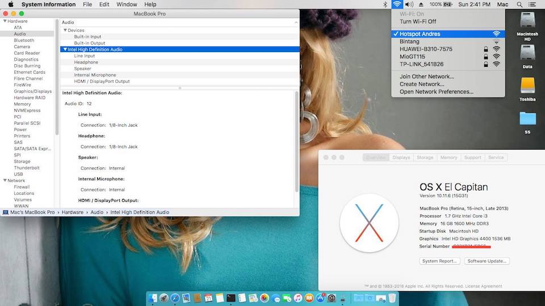Select Headphone device row
Viewport: 545px width, 306px height.
180,62
